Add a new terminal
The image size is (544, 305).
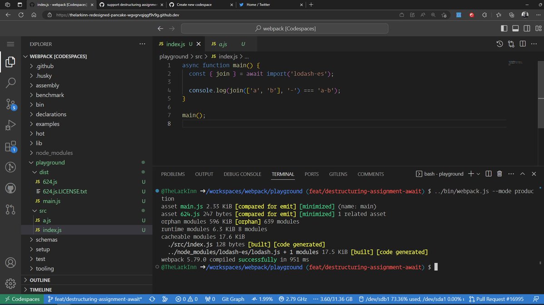pos(471,174)
